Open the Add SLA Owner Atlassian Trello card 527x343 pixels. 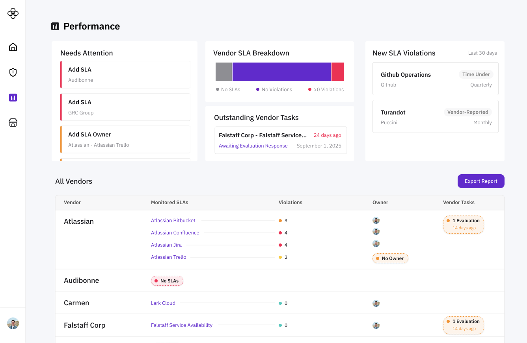(x=125, y=139)
